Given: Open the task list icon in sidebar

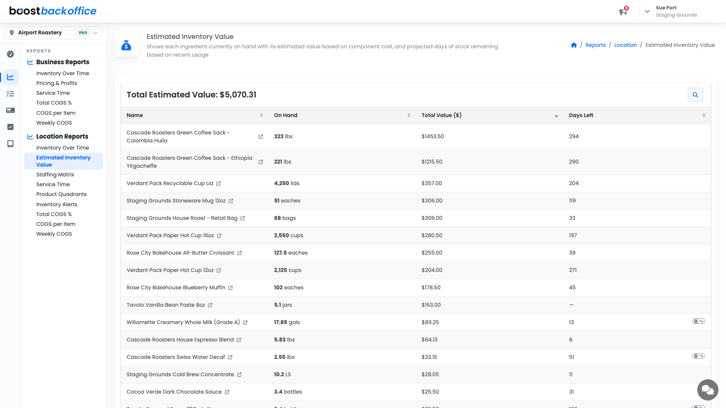Looking at the screenshot, I should point(11,94).
